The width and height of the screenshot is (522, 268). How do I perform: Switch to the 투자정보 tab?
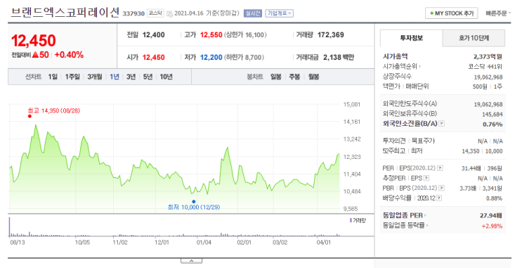(411, 38)
